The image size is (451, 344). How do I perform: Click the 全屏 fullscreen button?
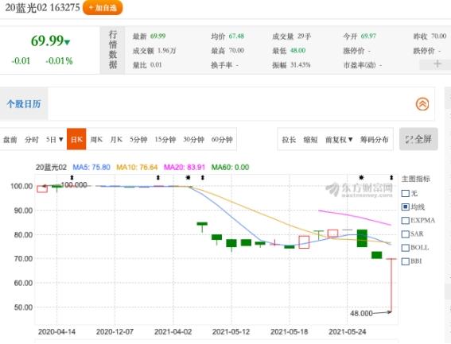[x=418, y=139]
